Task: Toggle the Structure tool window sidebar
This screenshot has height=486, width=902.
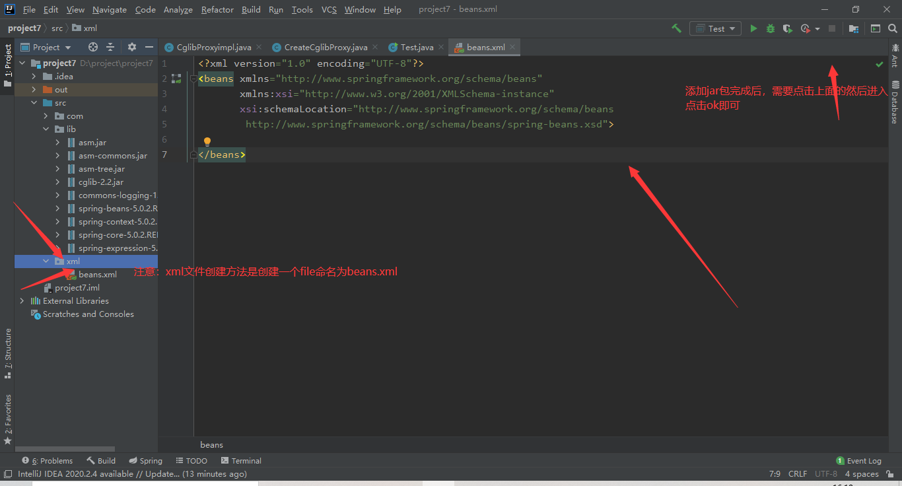Action: [x=8, y=353]
